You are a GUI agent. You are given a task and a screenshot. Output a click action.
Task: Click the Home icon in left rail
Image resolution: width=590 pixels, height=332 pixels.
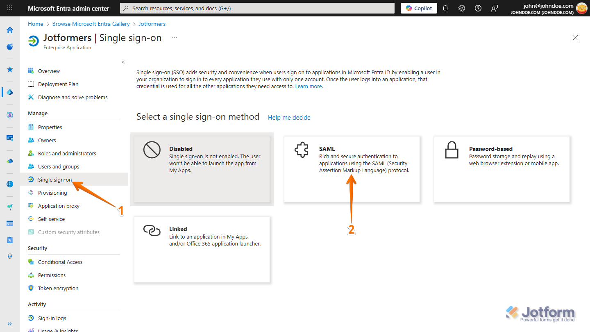point(10,30)
